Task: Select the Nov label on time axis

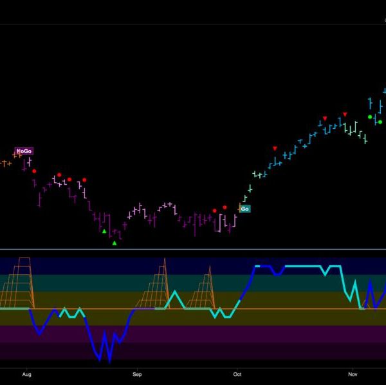Action: (x=353, y=375)
